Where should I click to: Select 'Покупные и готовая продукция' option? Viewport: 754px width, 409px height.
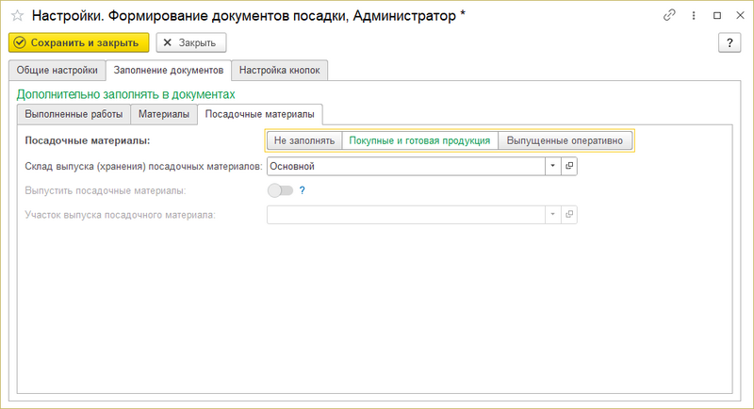tap(419, 140)
